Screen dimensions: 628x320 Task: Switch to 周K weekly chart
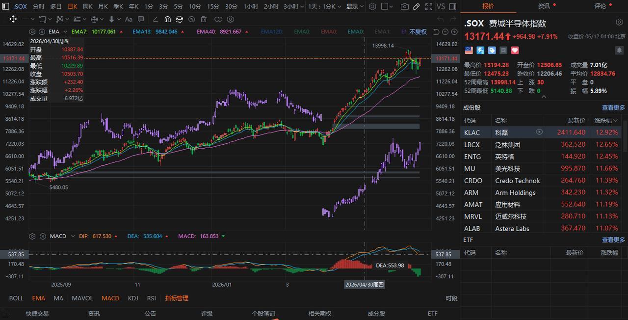point(87,6)
